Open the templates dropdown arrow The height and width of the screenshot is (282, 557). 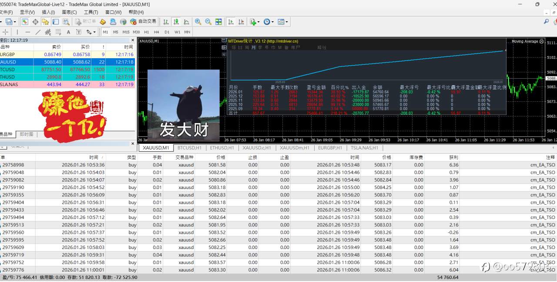tap(287, 22)
